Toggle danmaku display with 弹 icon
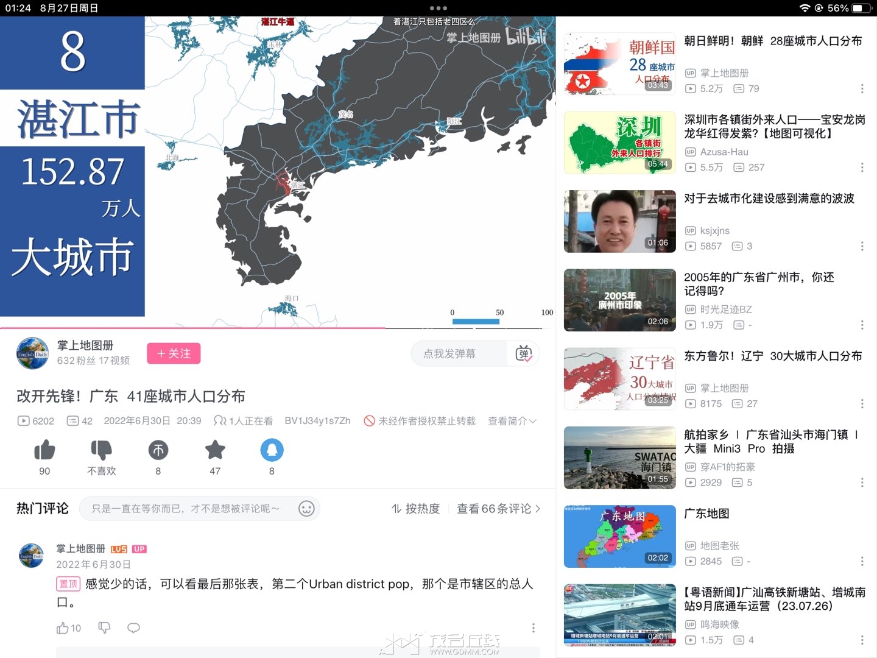The width and height of the screenshot is (877, 658). [x=524, y=353]
